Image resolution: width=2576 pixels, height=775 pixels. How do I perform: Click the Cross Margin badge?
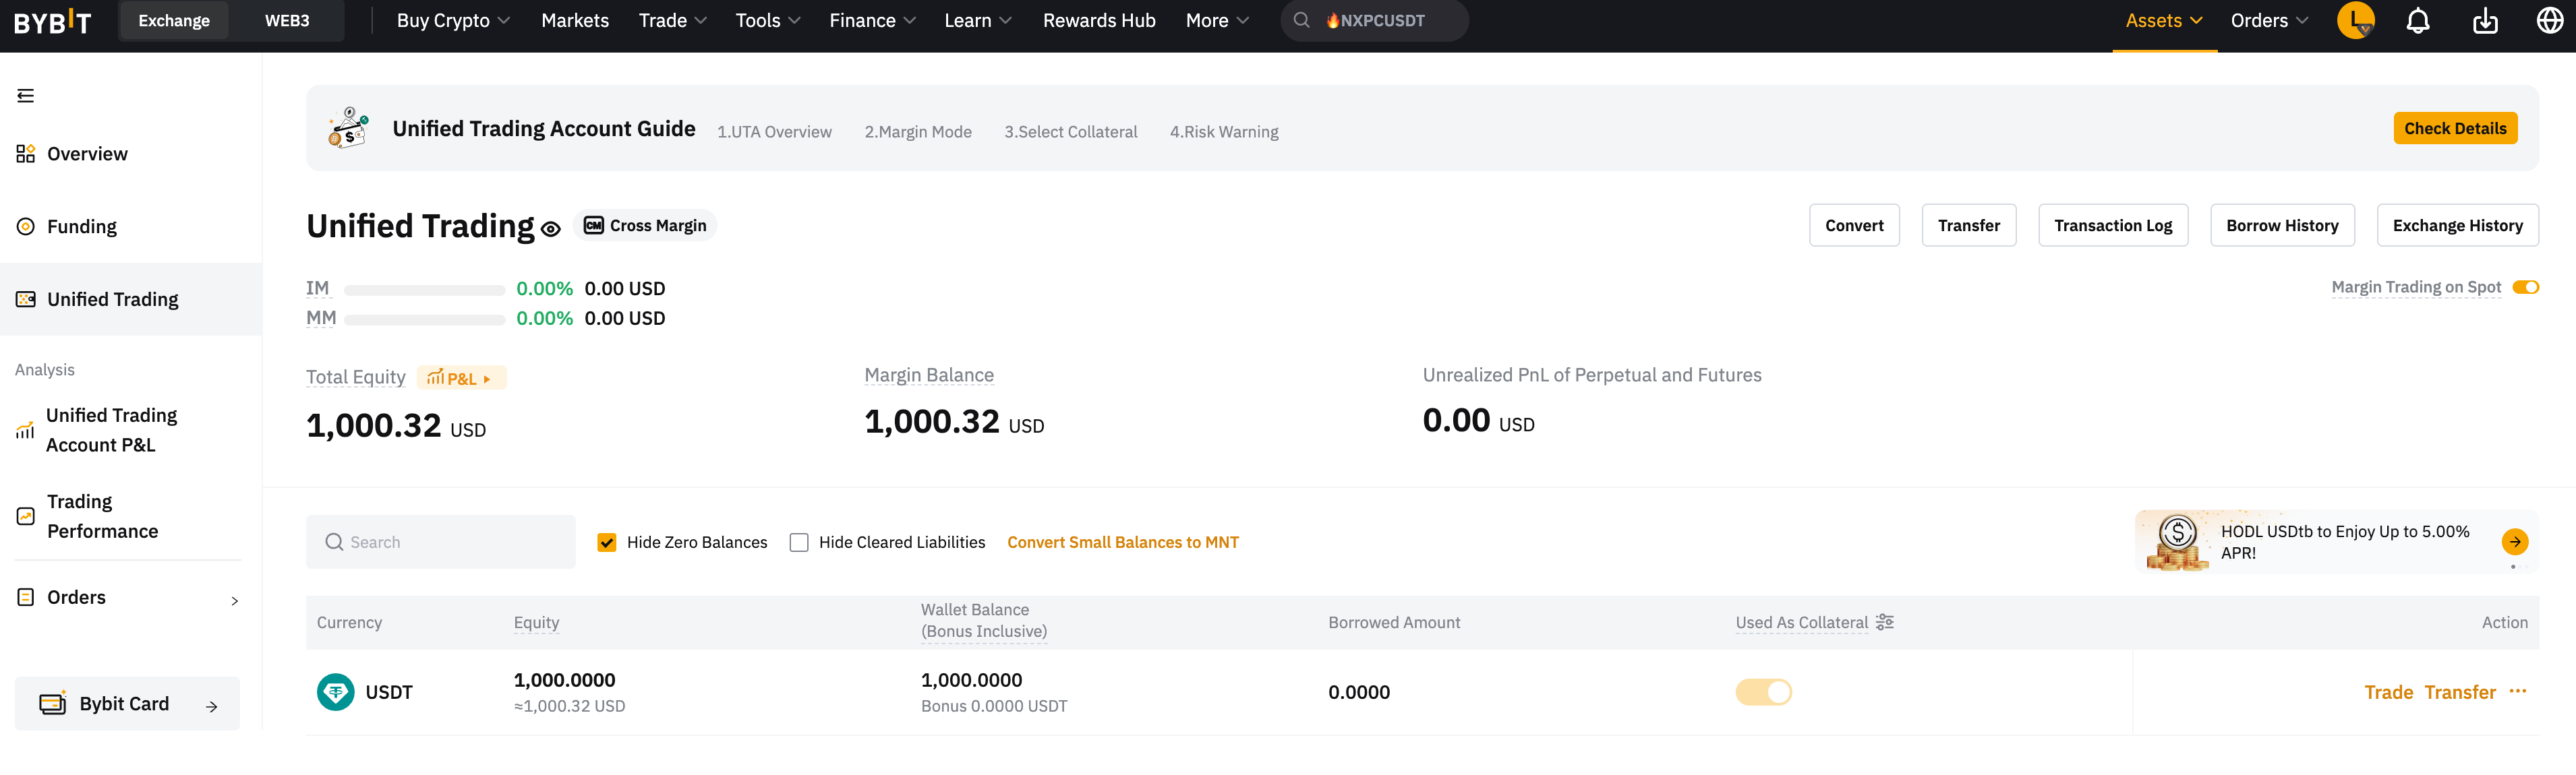click(645, 226)
